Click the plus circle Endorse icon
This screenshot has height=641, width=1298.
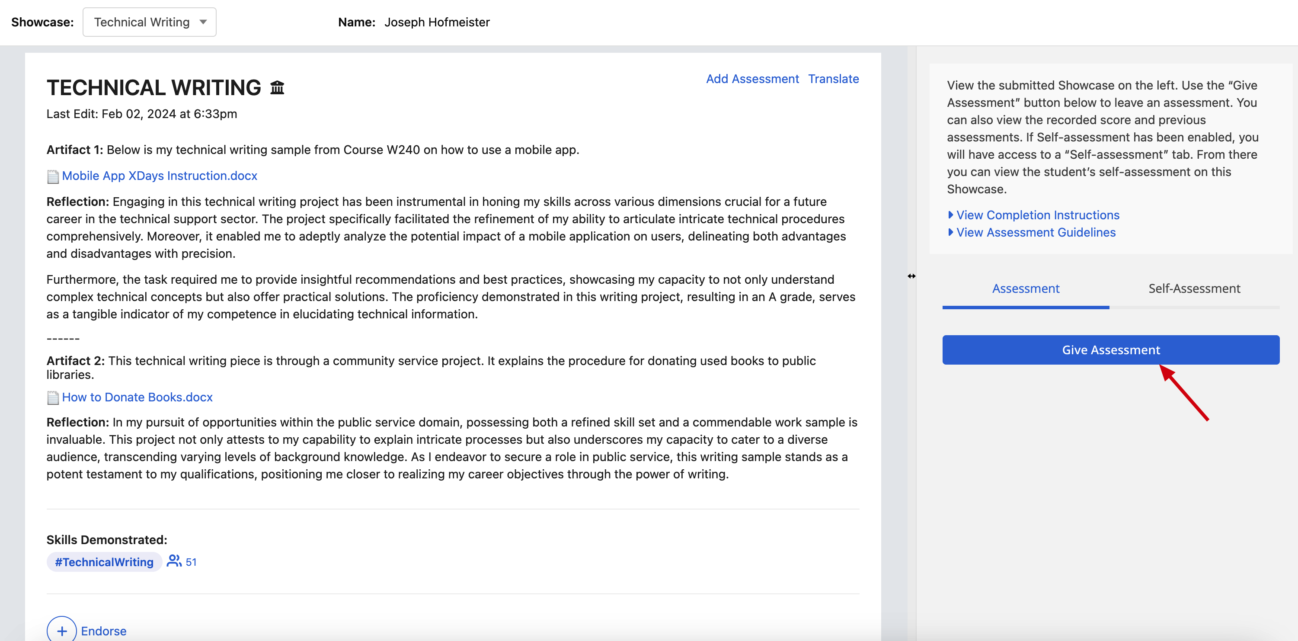(62, 630)
